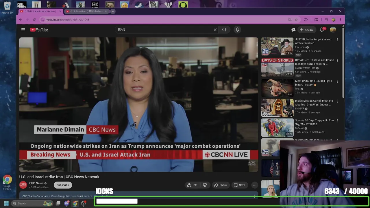This screenshot has height=208, width=370.
Task: Open the Windows Start menu
Action: pyautogui.click(x=6, y=203)
